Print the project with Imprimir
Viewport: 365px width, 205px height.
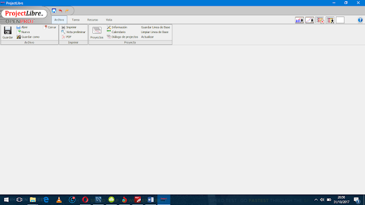click(69, 27)
